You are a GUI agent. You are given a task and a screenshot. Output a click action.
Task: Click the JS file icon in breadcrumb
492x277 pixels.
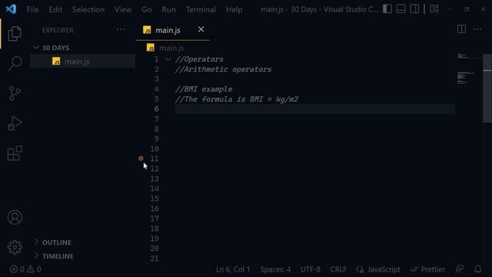coord(151,48)
